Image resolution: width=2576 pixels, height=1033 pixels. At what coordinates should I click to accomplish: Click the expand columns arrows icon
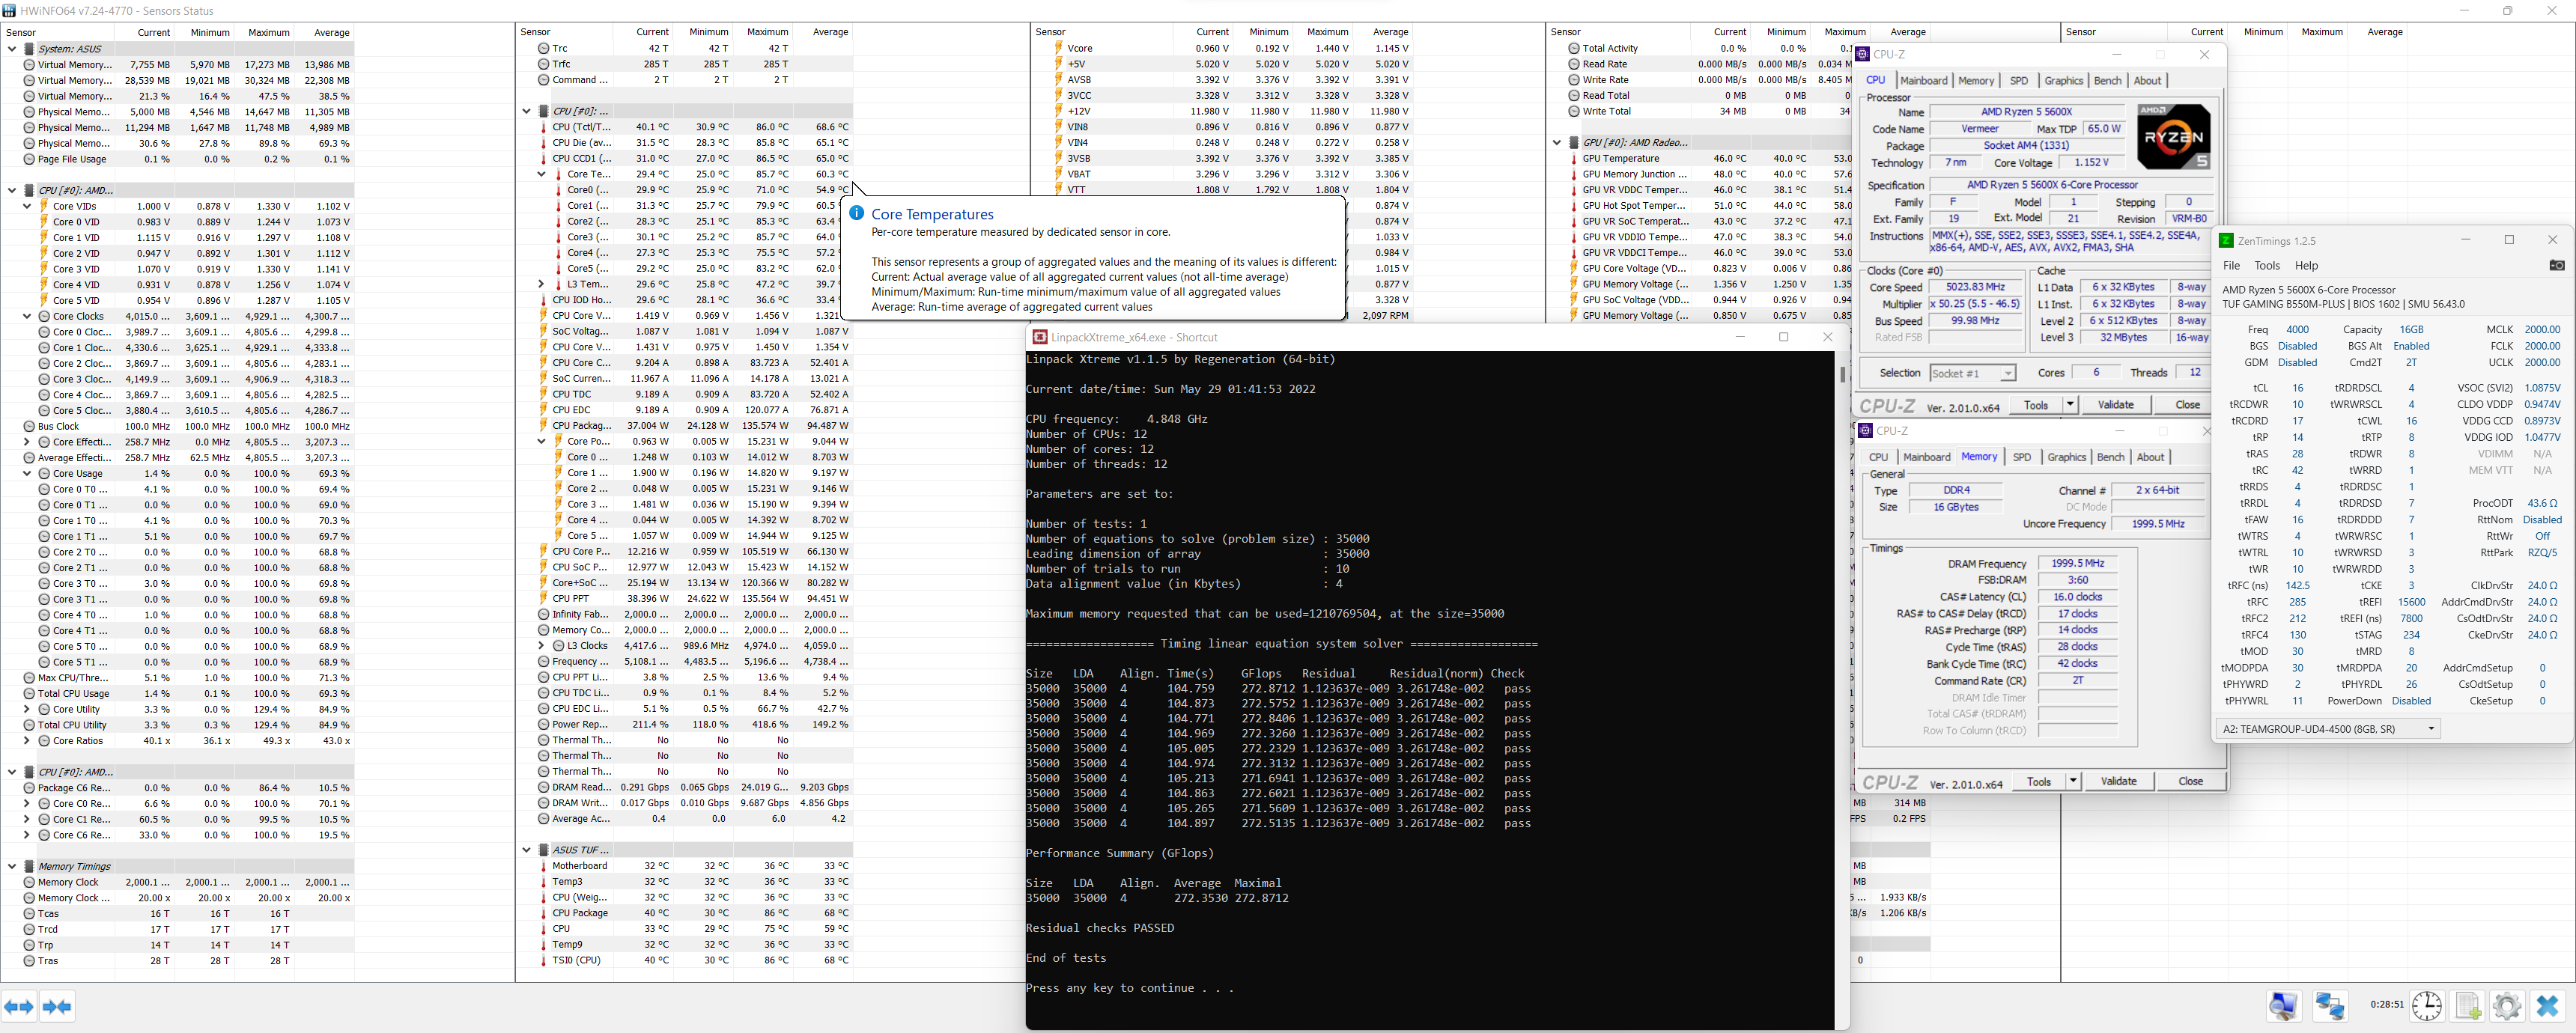point(19,1006)
